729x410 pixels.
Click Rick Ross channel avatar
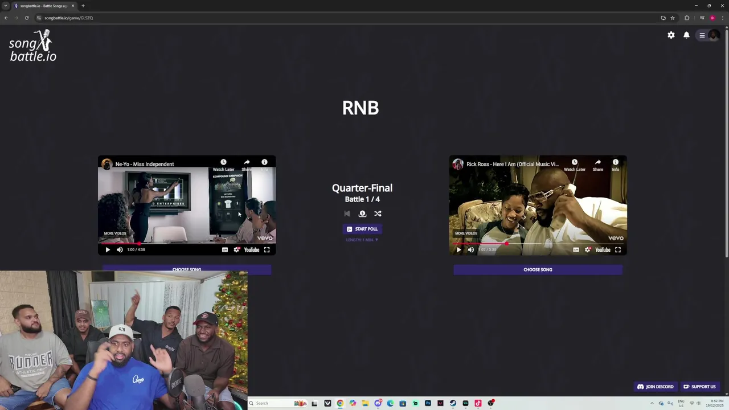coord(458,164)
